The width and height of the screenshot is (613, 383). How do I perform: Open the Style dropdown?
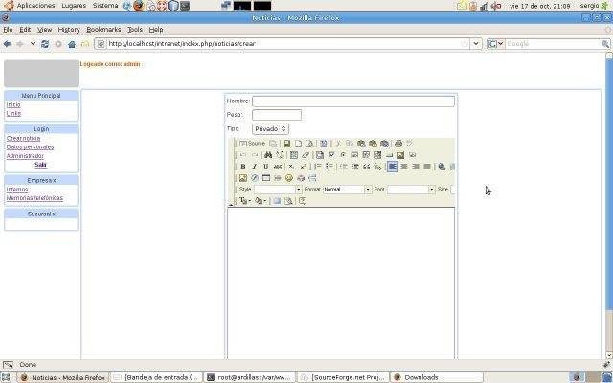point(278,190)
